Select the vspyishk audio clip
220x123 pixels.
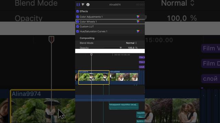point(141,114)
